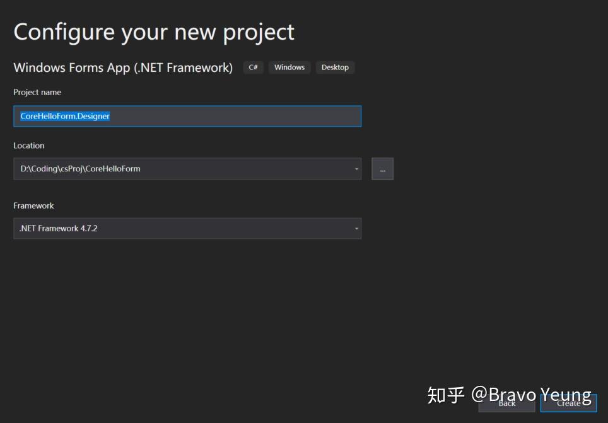Image resolution: width=608 pixels, height=423 pixels.
Task: Click the Desktop project type tag
Action: pos(335,67)
